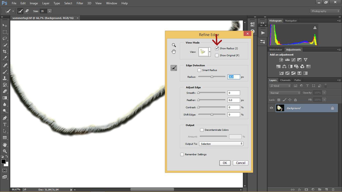Open the Select menu
Screen dimensions: 342x192
pos(68,3)
